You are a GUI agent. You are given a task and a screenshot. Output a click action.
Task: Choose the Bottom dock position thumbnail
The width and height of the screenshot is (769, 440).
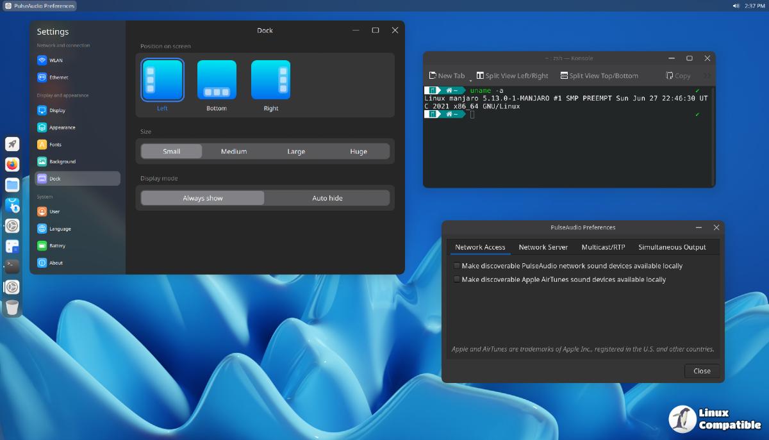tap(217, 81)
